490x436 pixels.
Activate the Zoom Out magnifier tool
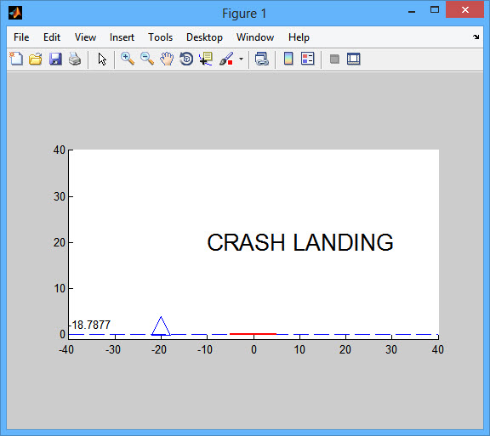point(147,59)
